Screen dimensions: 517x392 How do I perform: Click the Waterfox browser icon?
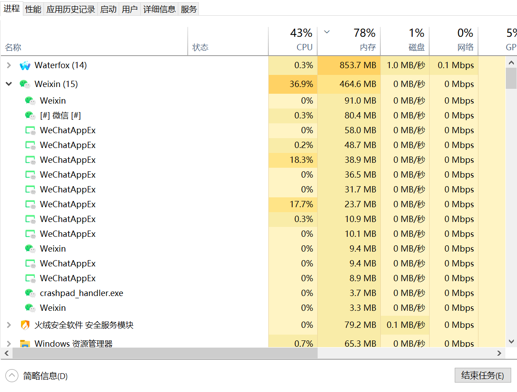(25, 65)
